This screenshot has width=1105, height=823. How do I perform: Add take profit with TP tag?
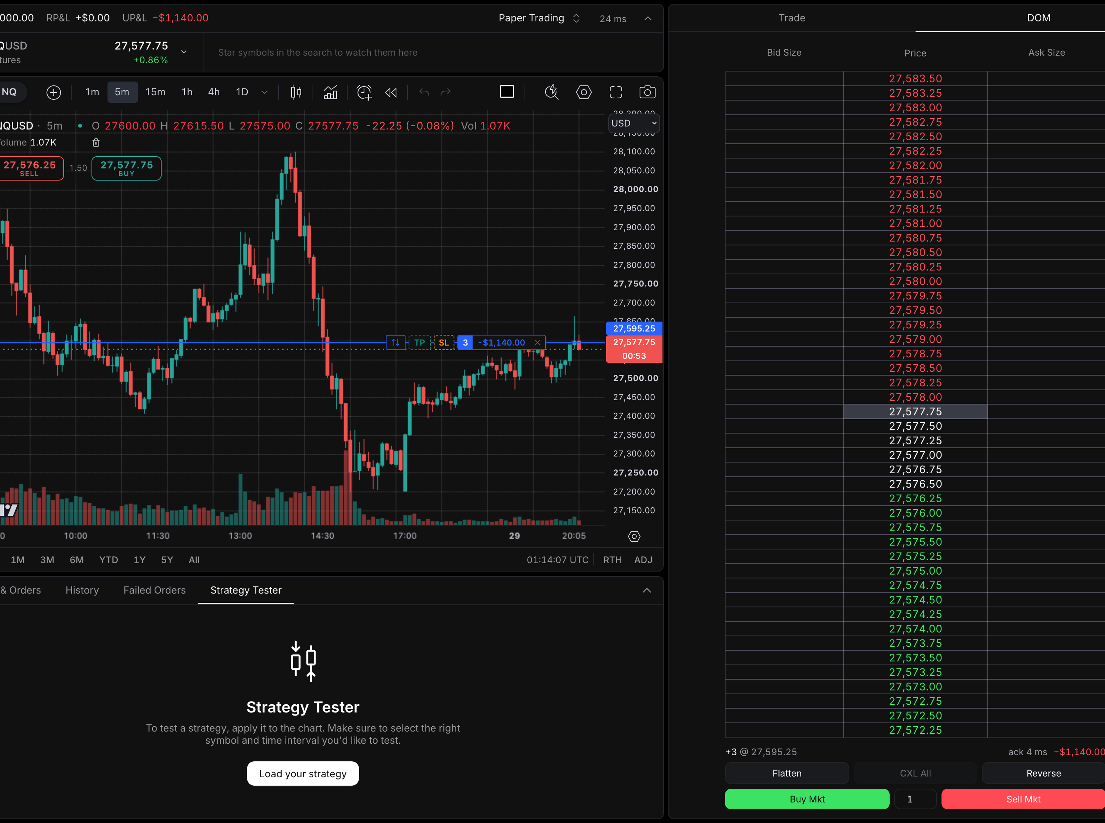[x=420, y=342]
